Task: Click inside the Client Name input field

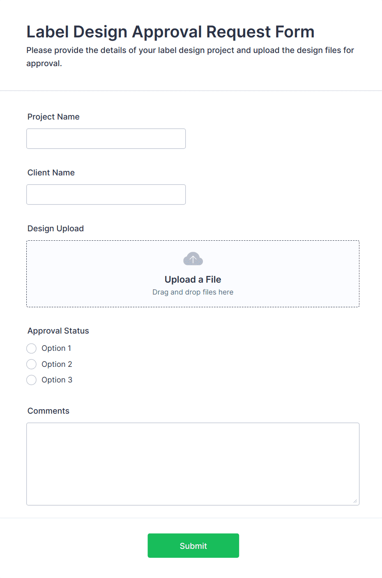Action: pos(106,194)
